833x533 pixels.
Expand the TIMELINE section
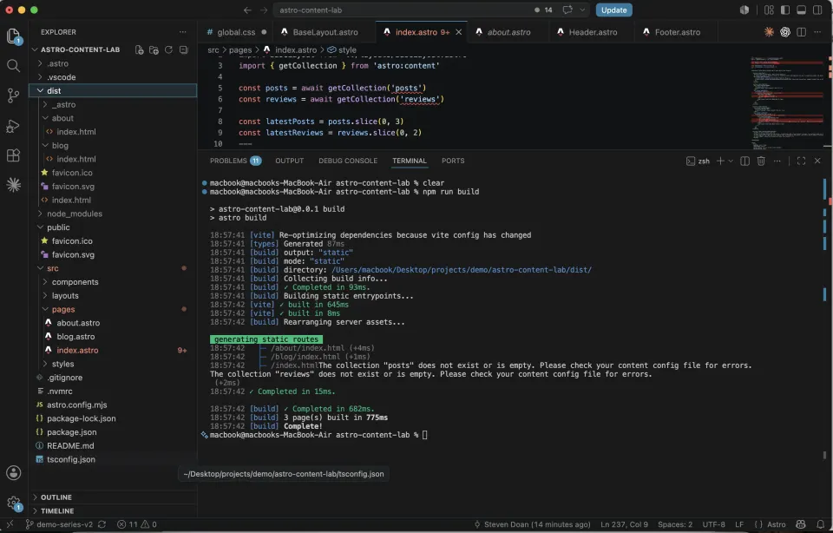[x=113, y=510]
